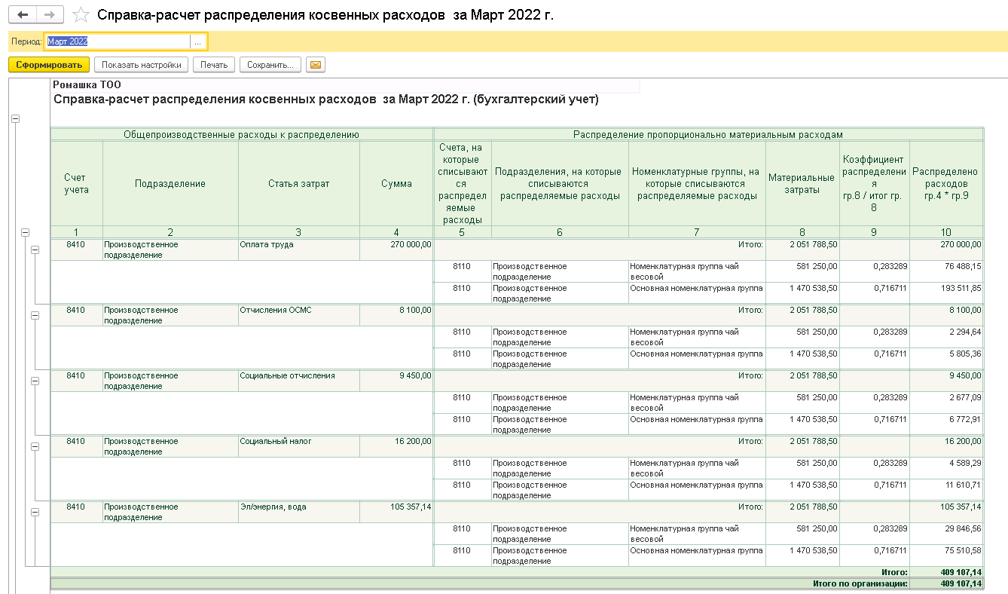Collapse the Оплата труда row group
This screenshot has width=1008, height=594.
[x=35, y=250]
